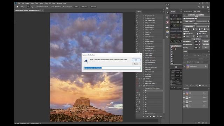Click the Fill Screen button

(93, 7)
